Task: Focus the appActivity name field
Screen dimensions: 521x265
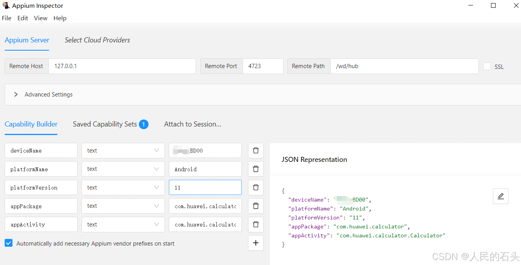Action: [x=41, y=225]
